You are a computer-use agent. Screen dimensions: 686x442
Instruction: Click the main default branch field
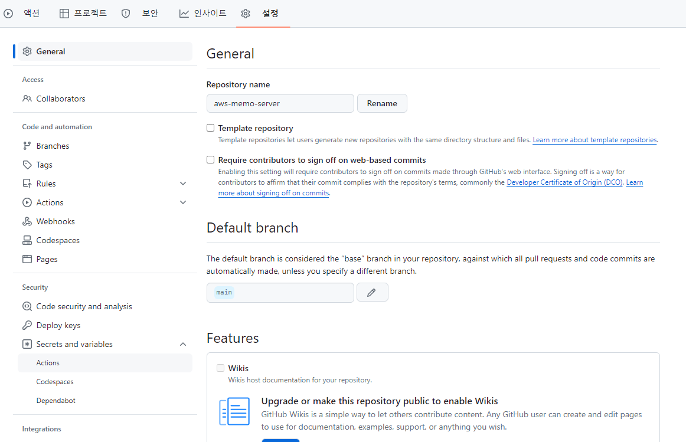point(280,293)
